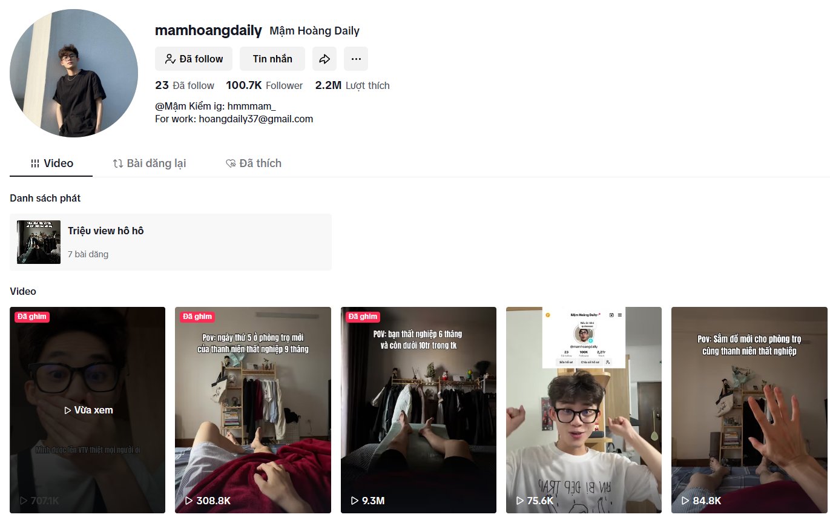Image resolution: width=830 pixels, height=523 pixels.
Task: Click the play icon beside 84.8K
Action: click(x=685, y=501)
